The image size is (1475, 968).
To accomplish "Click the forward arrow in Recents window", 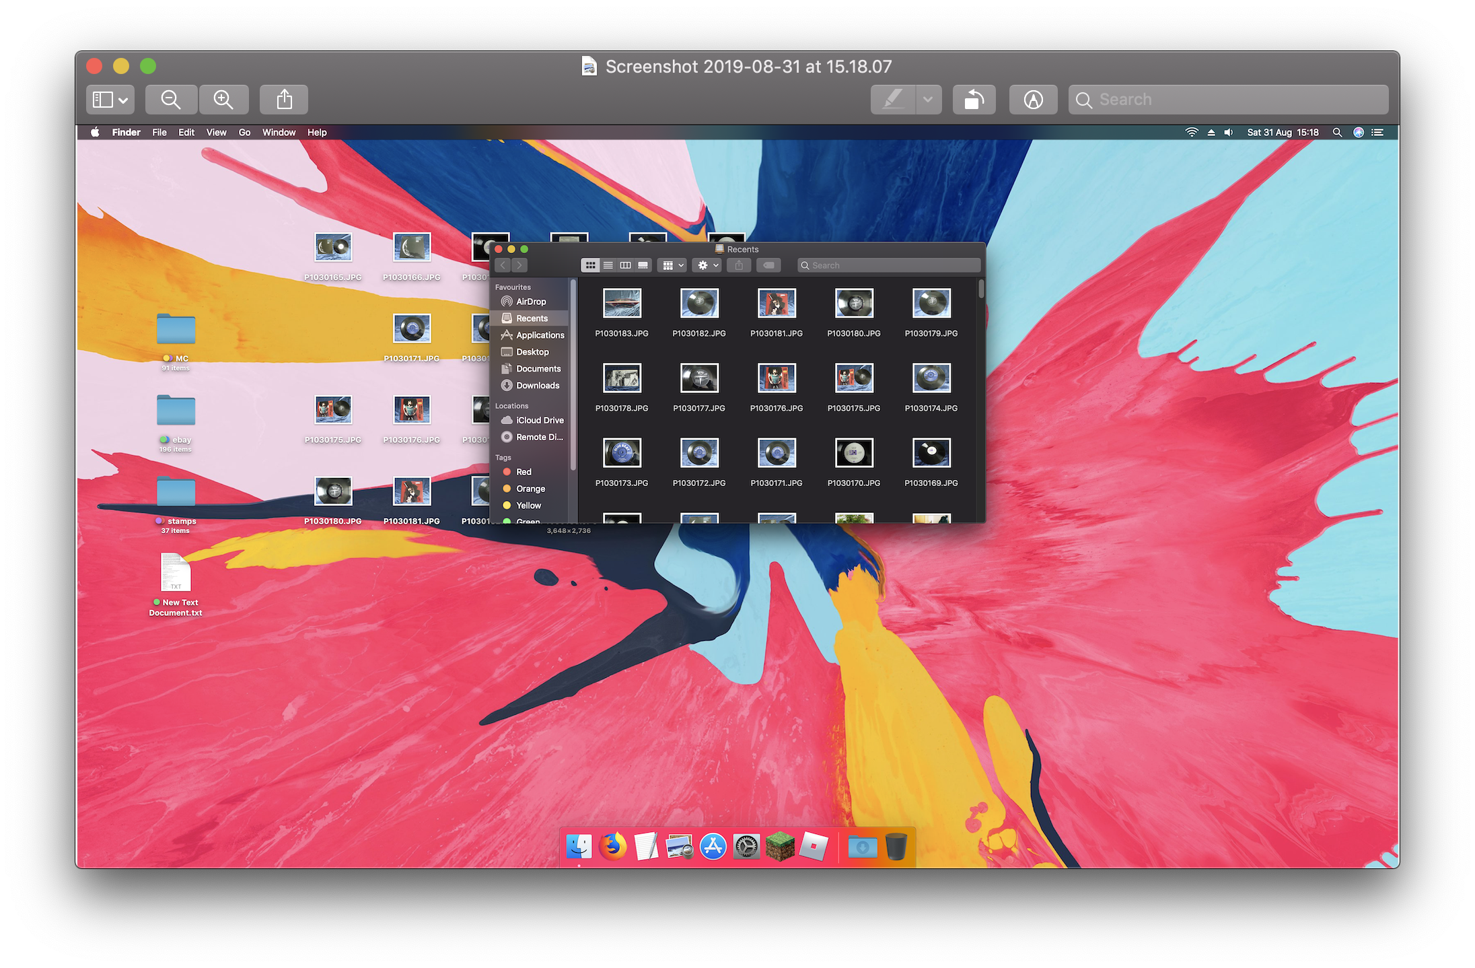I will [519, 265].
